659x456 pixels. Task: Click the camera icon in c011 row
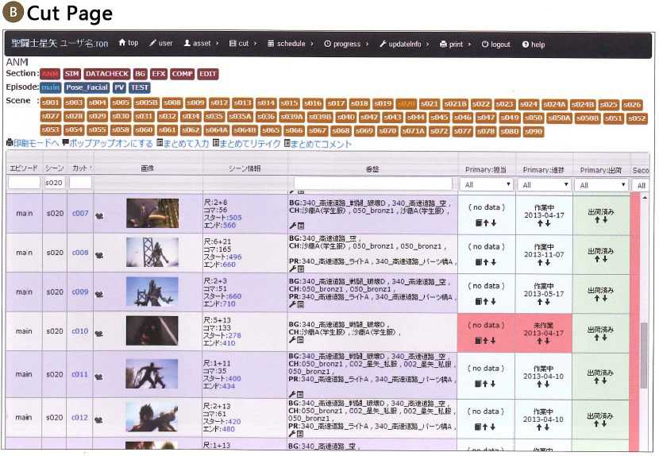click(x=99, y=377)
